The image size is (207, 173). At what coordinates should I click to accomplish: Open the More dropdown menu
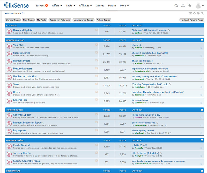124,5
